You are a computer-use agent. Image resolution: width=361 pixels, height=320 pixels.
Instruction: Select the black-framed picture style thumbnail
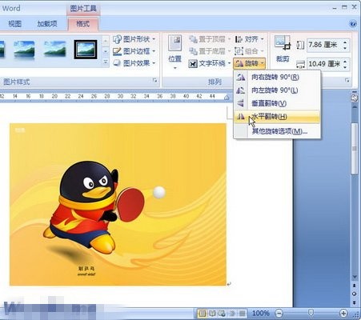pos(86,50)
